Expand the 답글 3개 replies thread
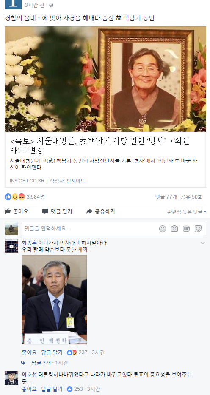The width and height of the screenshot is (210, 395). point(41,363)
